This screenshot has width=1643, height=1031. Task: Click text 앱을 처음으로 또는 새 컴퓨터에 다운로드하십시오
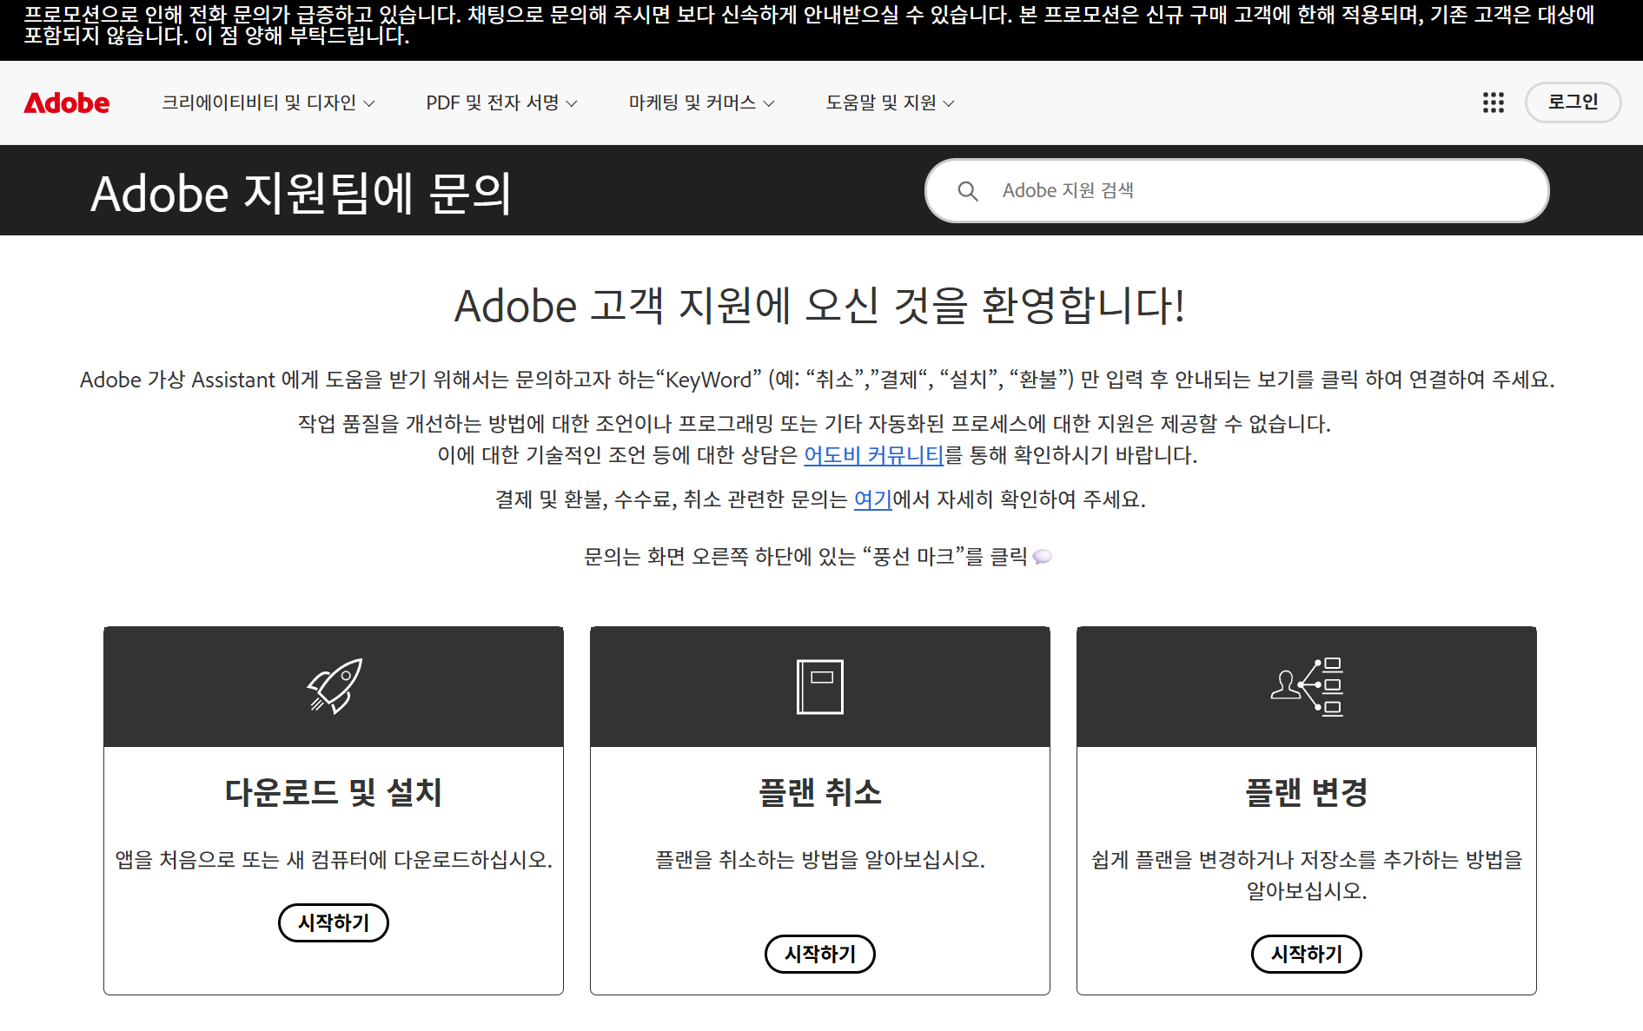point(334,860)
